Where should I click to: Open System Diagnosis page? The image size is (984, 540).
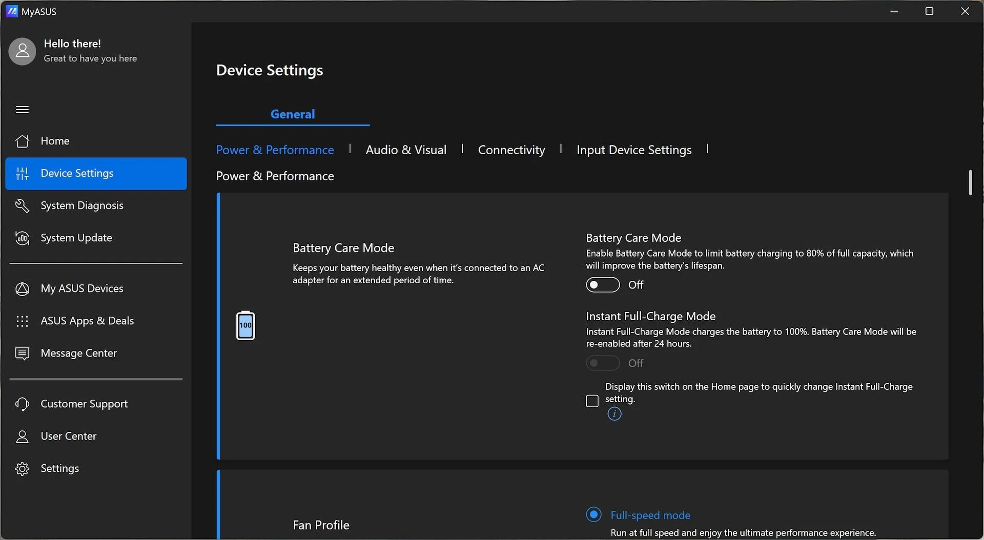coord(96,206)
